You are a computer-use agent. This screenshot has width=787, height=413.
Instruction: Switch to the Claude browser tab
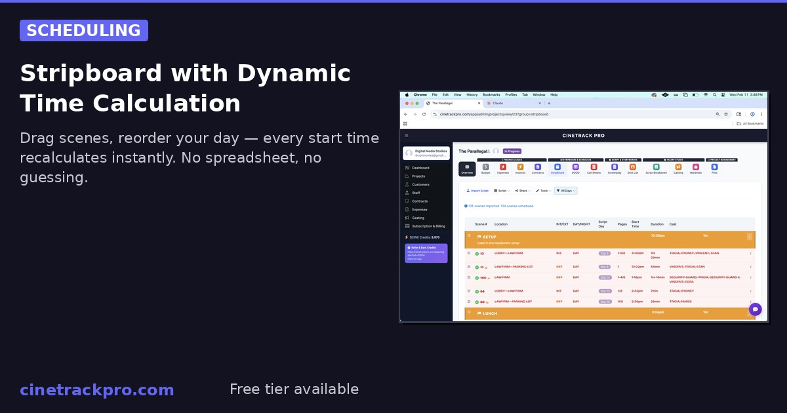pyautogui.click(x=498, y=103)
